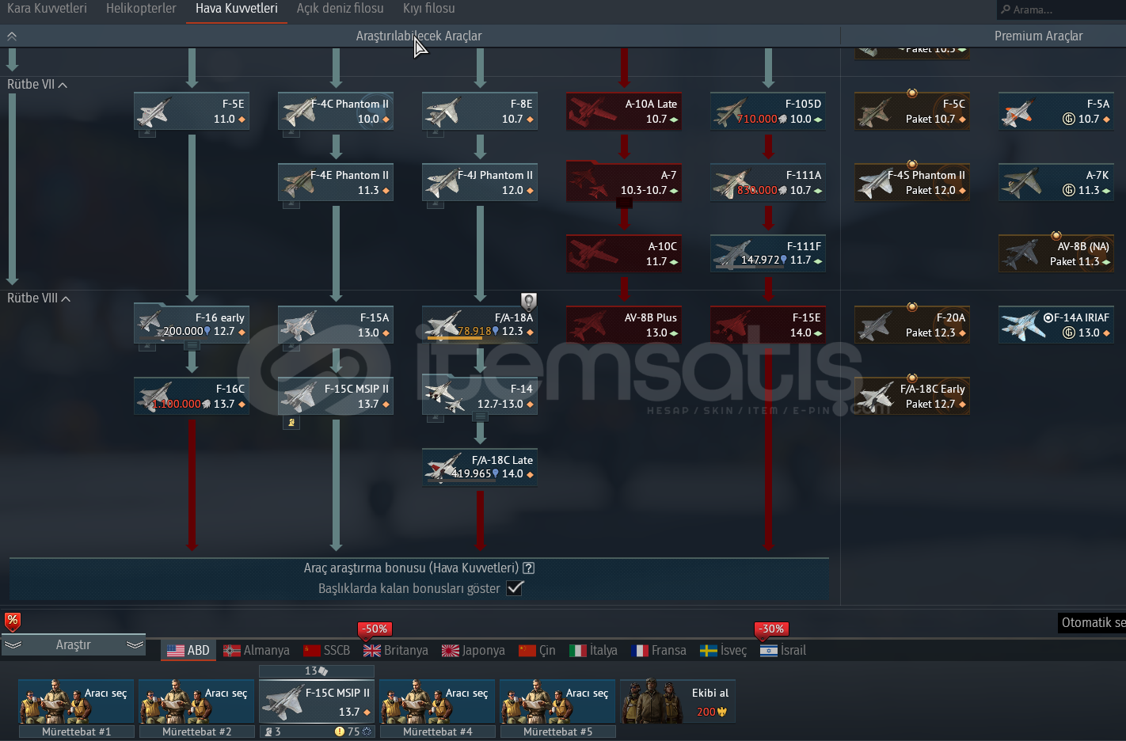Select F-15C MSIP II in research tree
The image size is (1126, 741).
[336, 396]
